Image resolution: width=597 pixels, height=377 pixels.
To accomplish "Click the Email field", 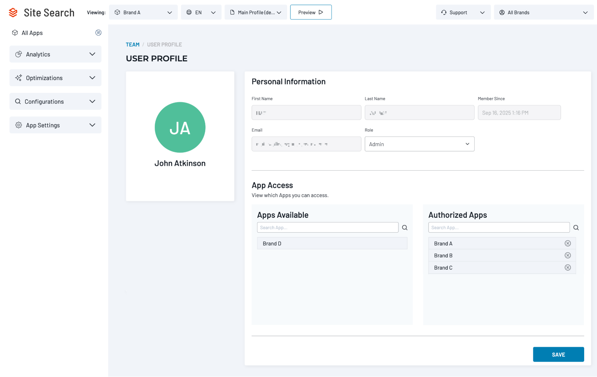I will (306, 144).
